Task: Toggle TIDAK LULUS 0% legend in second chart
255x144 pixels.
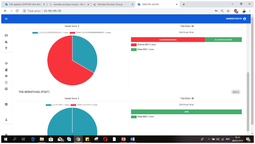Action: pos(84,105)
